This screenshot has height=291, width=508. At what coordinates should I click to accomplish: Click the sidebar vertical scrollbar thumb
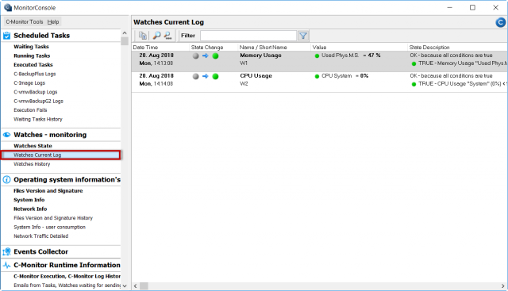(125, 41)
